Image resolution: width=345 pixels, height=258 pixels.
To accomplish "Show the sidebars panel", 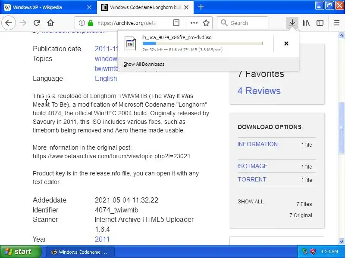I will [x=320, y=23].
